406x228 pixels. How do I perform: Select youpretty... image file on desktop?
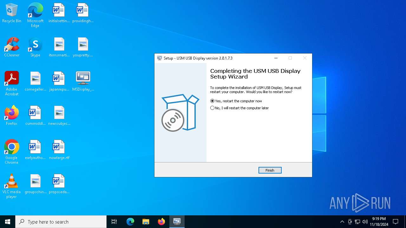tap(83, 47)
